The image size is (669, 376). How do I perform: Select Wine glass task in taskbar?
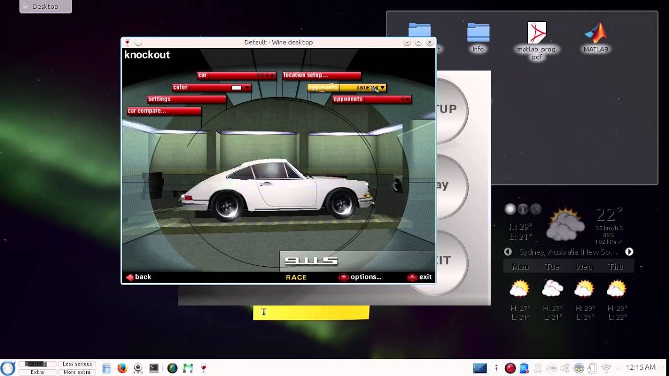point(203,368)
